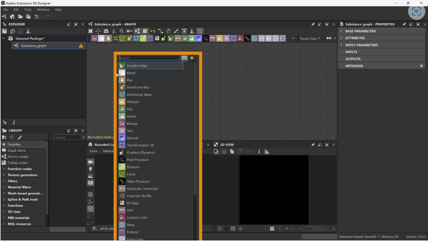428x241 pixels.
Task: Click the Metadata add button
Action: 422,66
